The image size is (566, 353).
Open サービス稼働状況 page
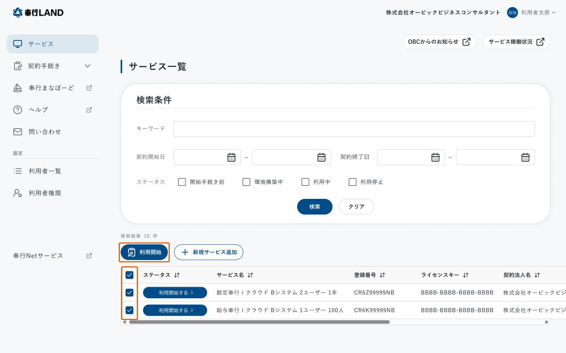[516, 42]
